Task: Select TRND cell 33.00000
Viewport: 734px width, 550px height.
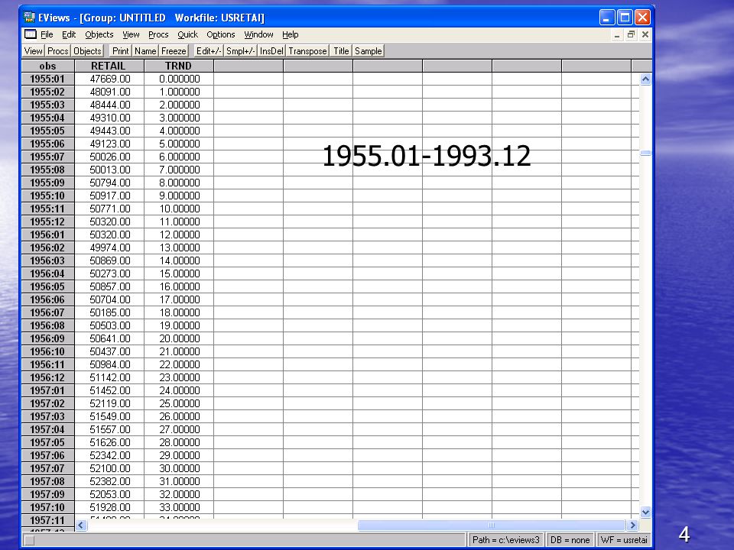Action: click(x=179, y=507)
